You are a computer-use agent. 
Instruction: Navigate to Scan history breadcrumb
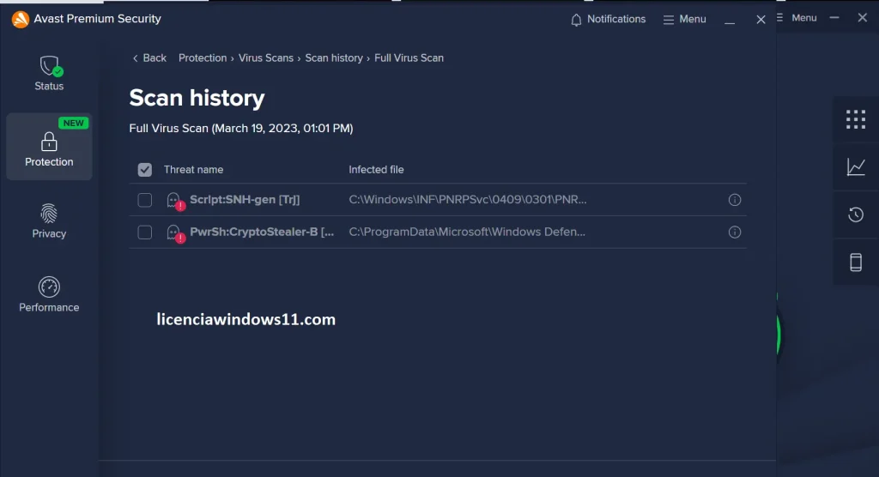click(334, 57)
